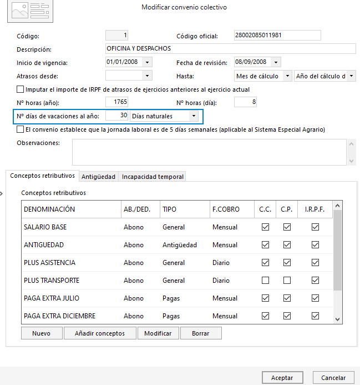Viewport: 360px width, 385px height.
Task: Click the conceptos table vertical scrollbar thumb
Action: tap(337, 250)
